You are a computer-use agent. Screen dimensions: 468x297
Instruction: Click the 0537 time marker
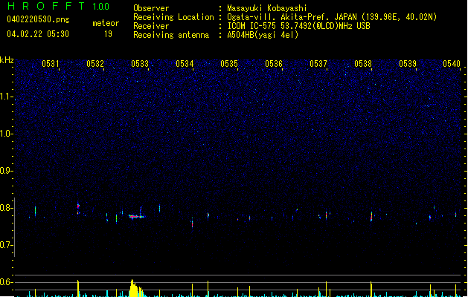[318, 64]
